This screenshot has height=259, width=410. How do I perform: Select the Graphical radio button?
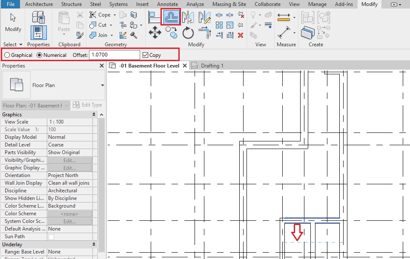pos(7,55)
